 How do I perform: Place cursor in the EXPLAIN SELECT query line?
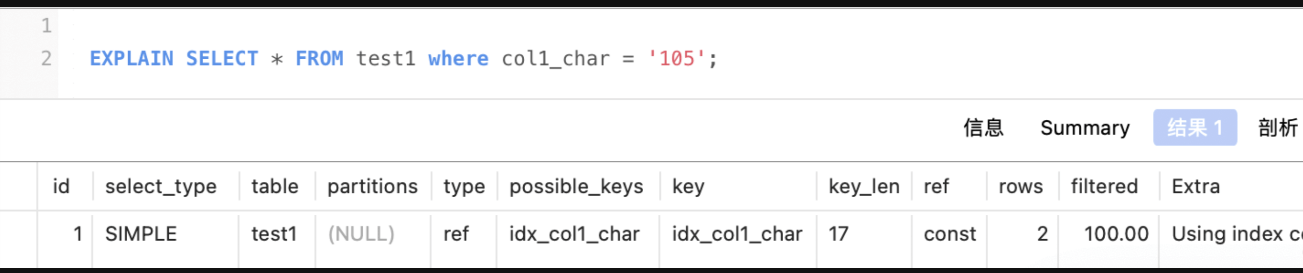pos(403,59)
